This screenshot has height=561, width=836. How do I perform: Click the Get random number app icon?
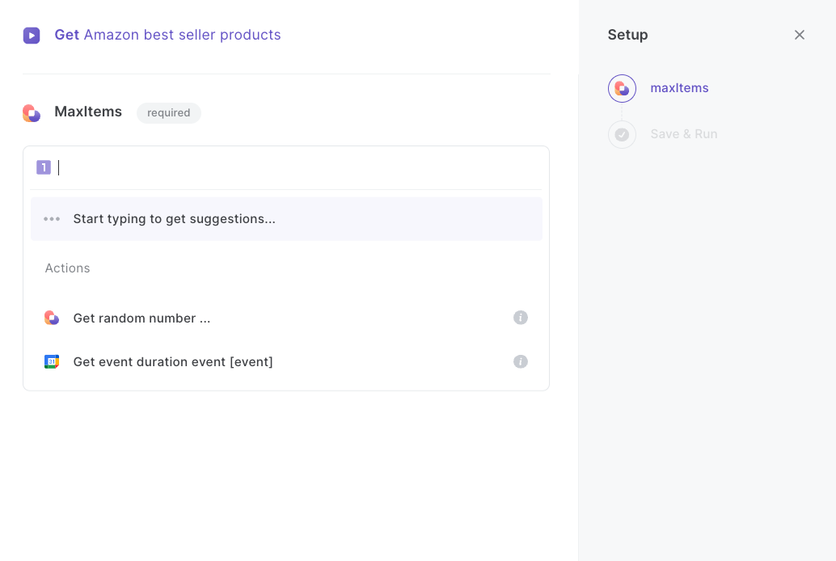(x=52, y=318)
